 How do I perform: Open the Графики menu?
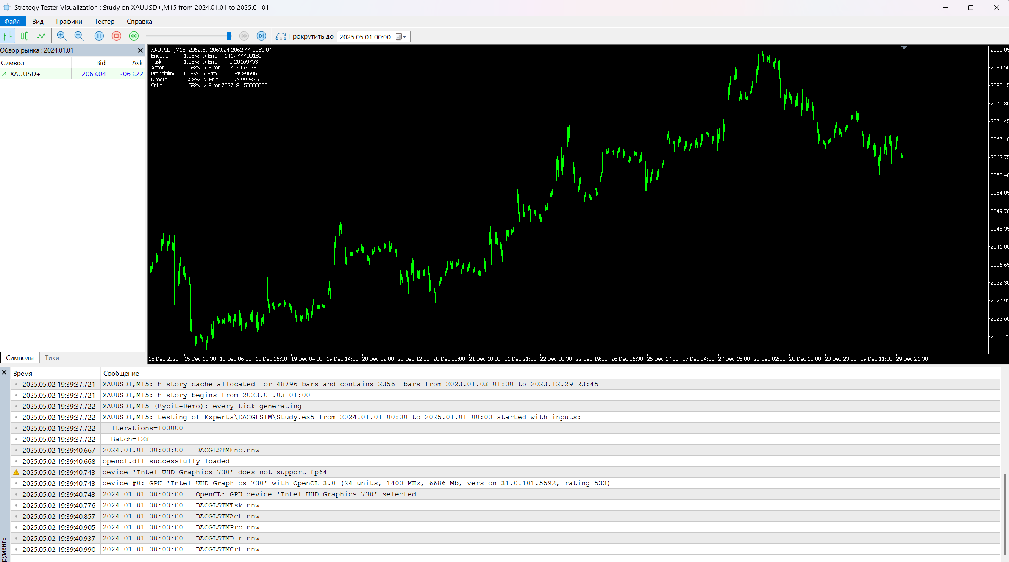pyautogui.click(x=69, y=21)
